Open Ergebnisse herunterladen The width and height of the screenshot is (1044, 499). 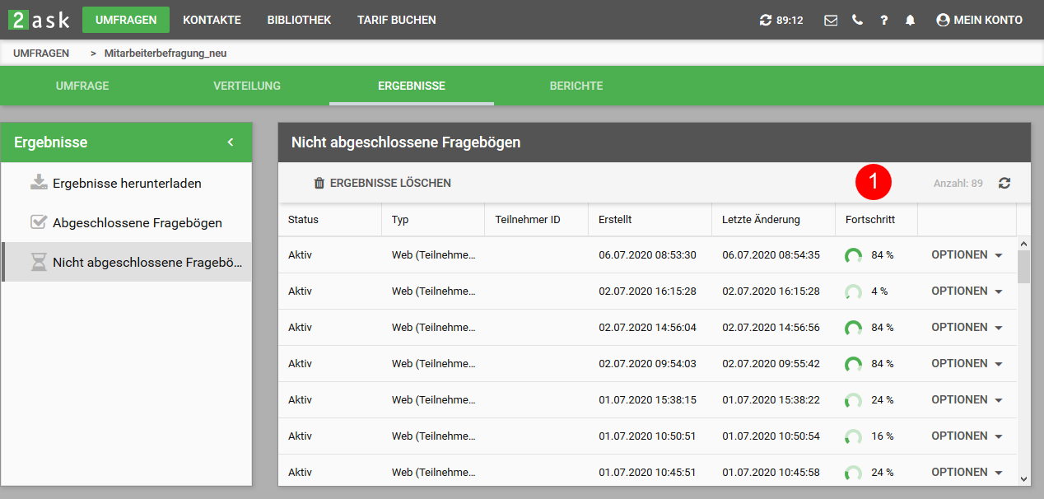click(127, 183)
